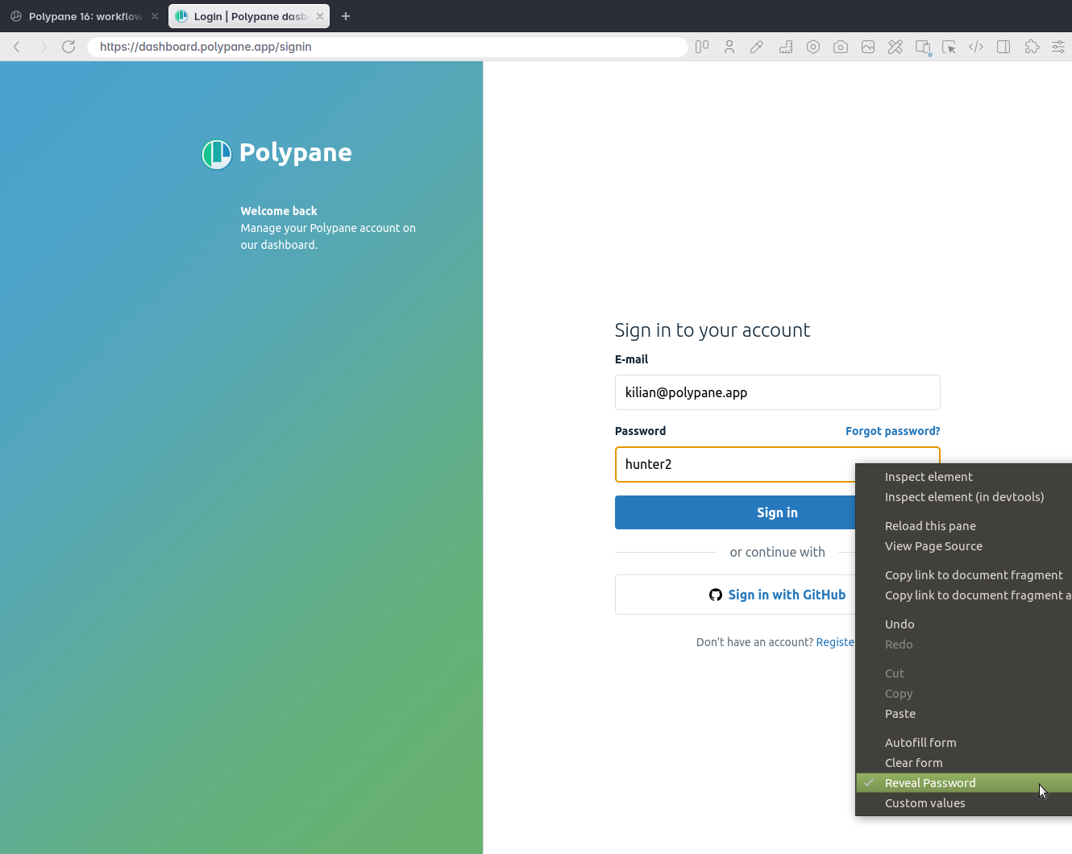Open Custom values from context menu
1072x854 pixels.
(x=964, y=803)
